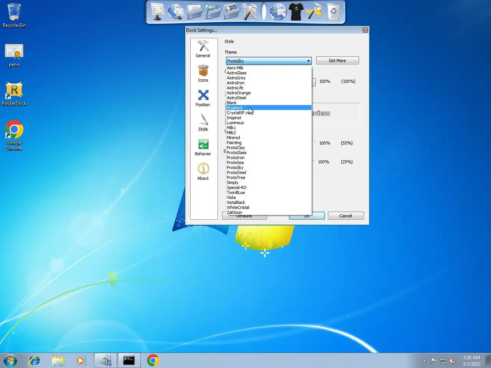Select Google Chrome desktop shortcut
This screenshot has height=368, width=491.
pyautogui.click(x=14, y=136)
